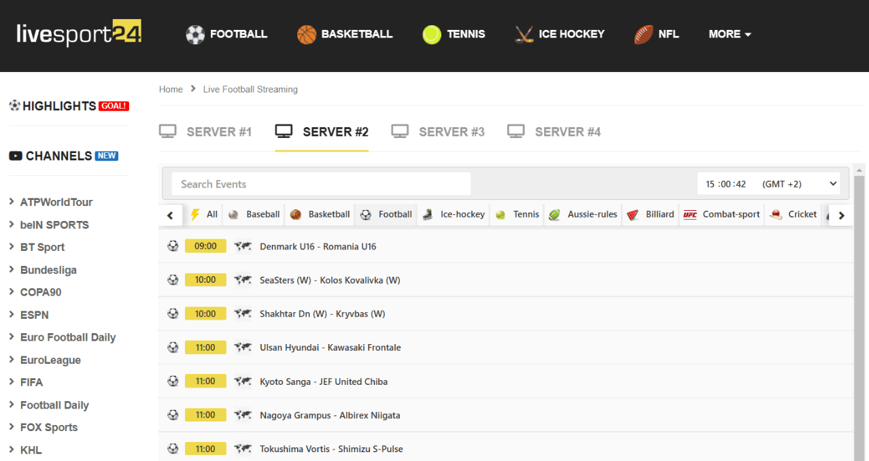Click world map icon for Kyoto Sanga row
This screenshot has width=869, height=461.
pyautogui.click(x=243, y=381)
